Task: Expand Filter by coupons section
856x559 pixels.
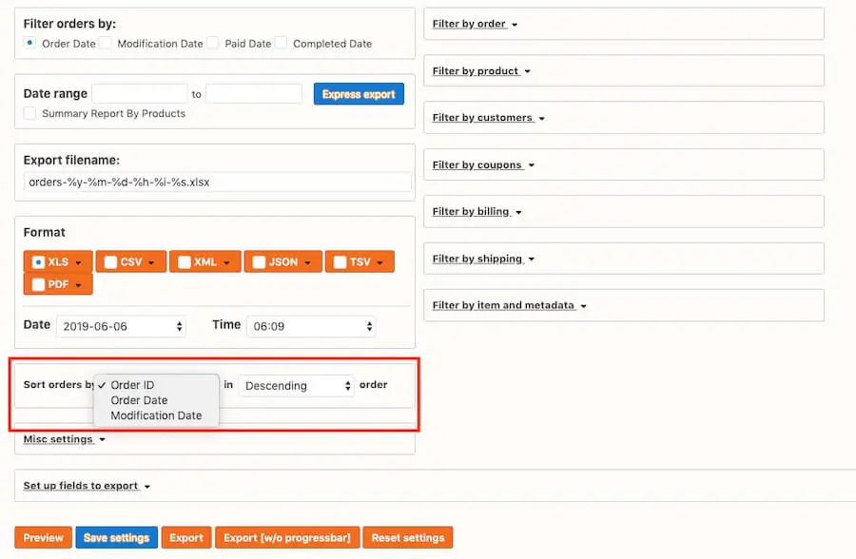Action: [483, 164]
